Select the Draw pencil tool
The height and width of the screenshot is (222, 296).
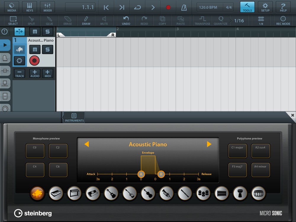[86, 21]
